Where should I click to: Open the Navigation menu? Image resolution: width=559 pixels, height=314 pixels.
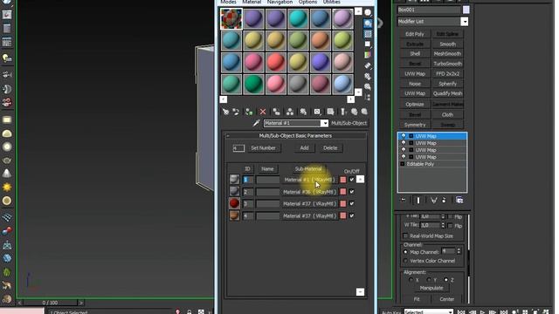tap(279, 2)
